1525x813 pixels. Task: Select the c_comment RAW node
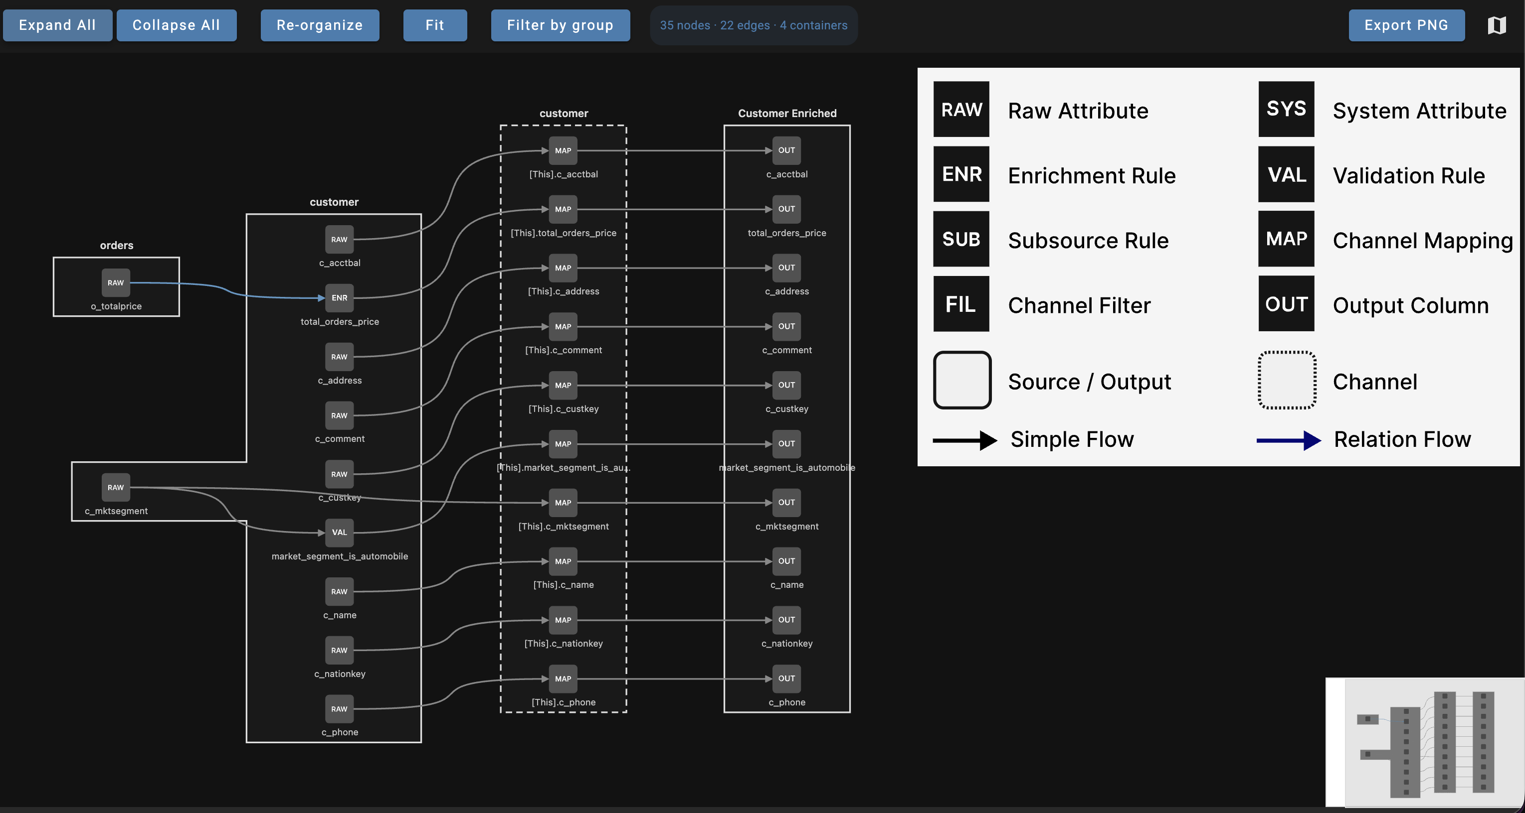click(x=339, y=415)
